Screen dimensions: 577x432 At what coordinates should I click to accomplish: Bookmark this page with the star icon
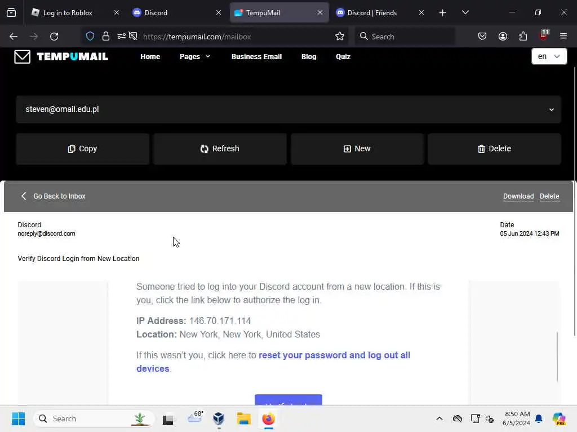[x=340, y=36]
